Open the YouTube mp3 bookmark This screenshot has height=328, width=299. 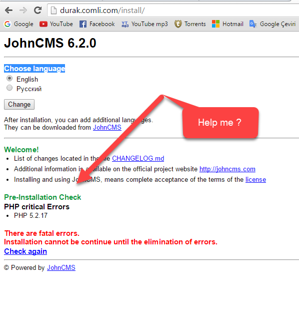pyautogui.click(x=144, y=24)
